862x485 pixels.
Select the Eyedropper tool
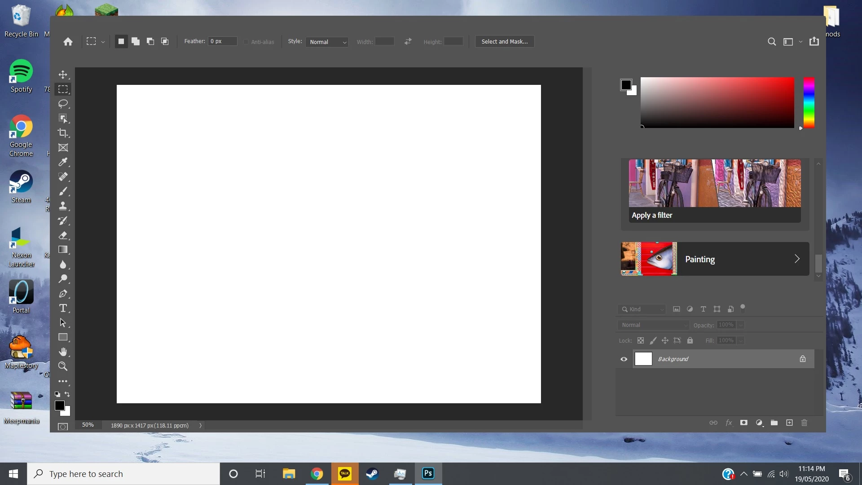[x=63, y=162]
